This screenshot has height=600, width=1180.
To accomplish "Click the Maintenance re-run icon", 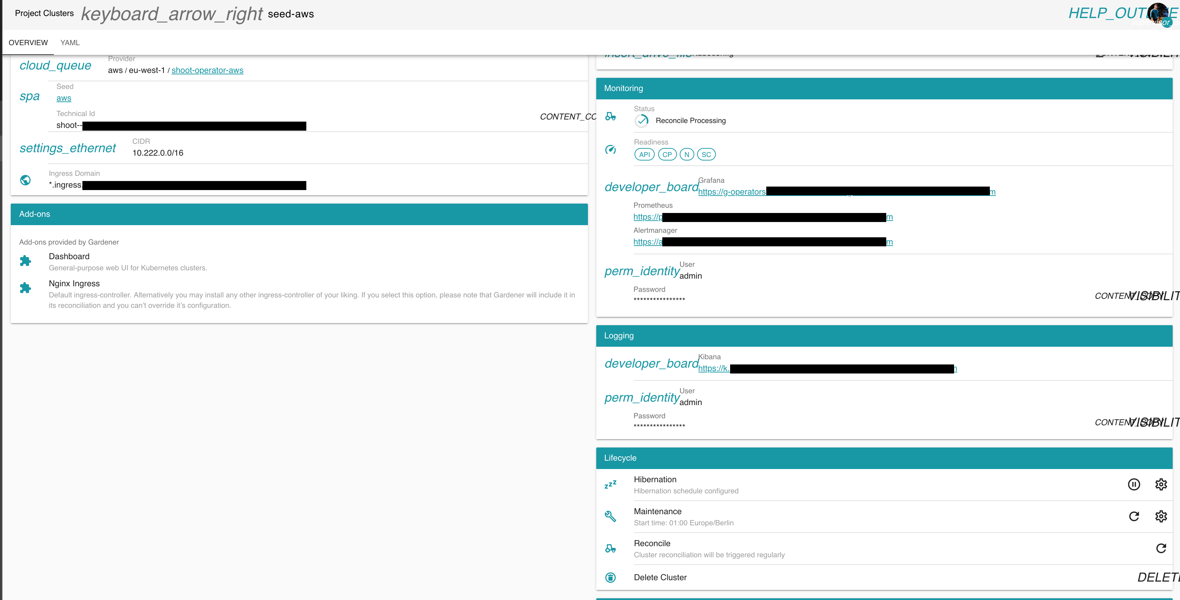I will (1134, 516).
